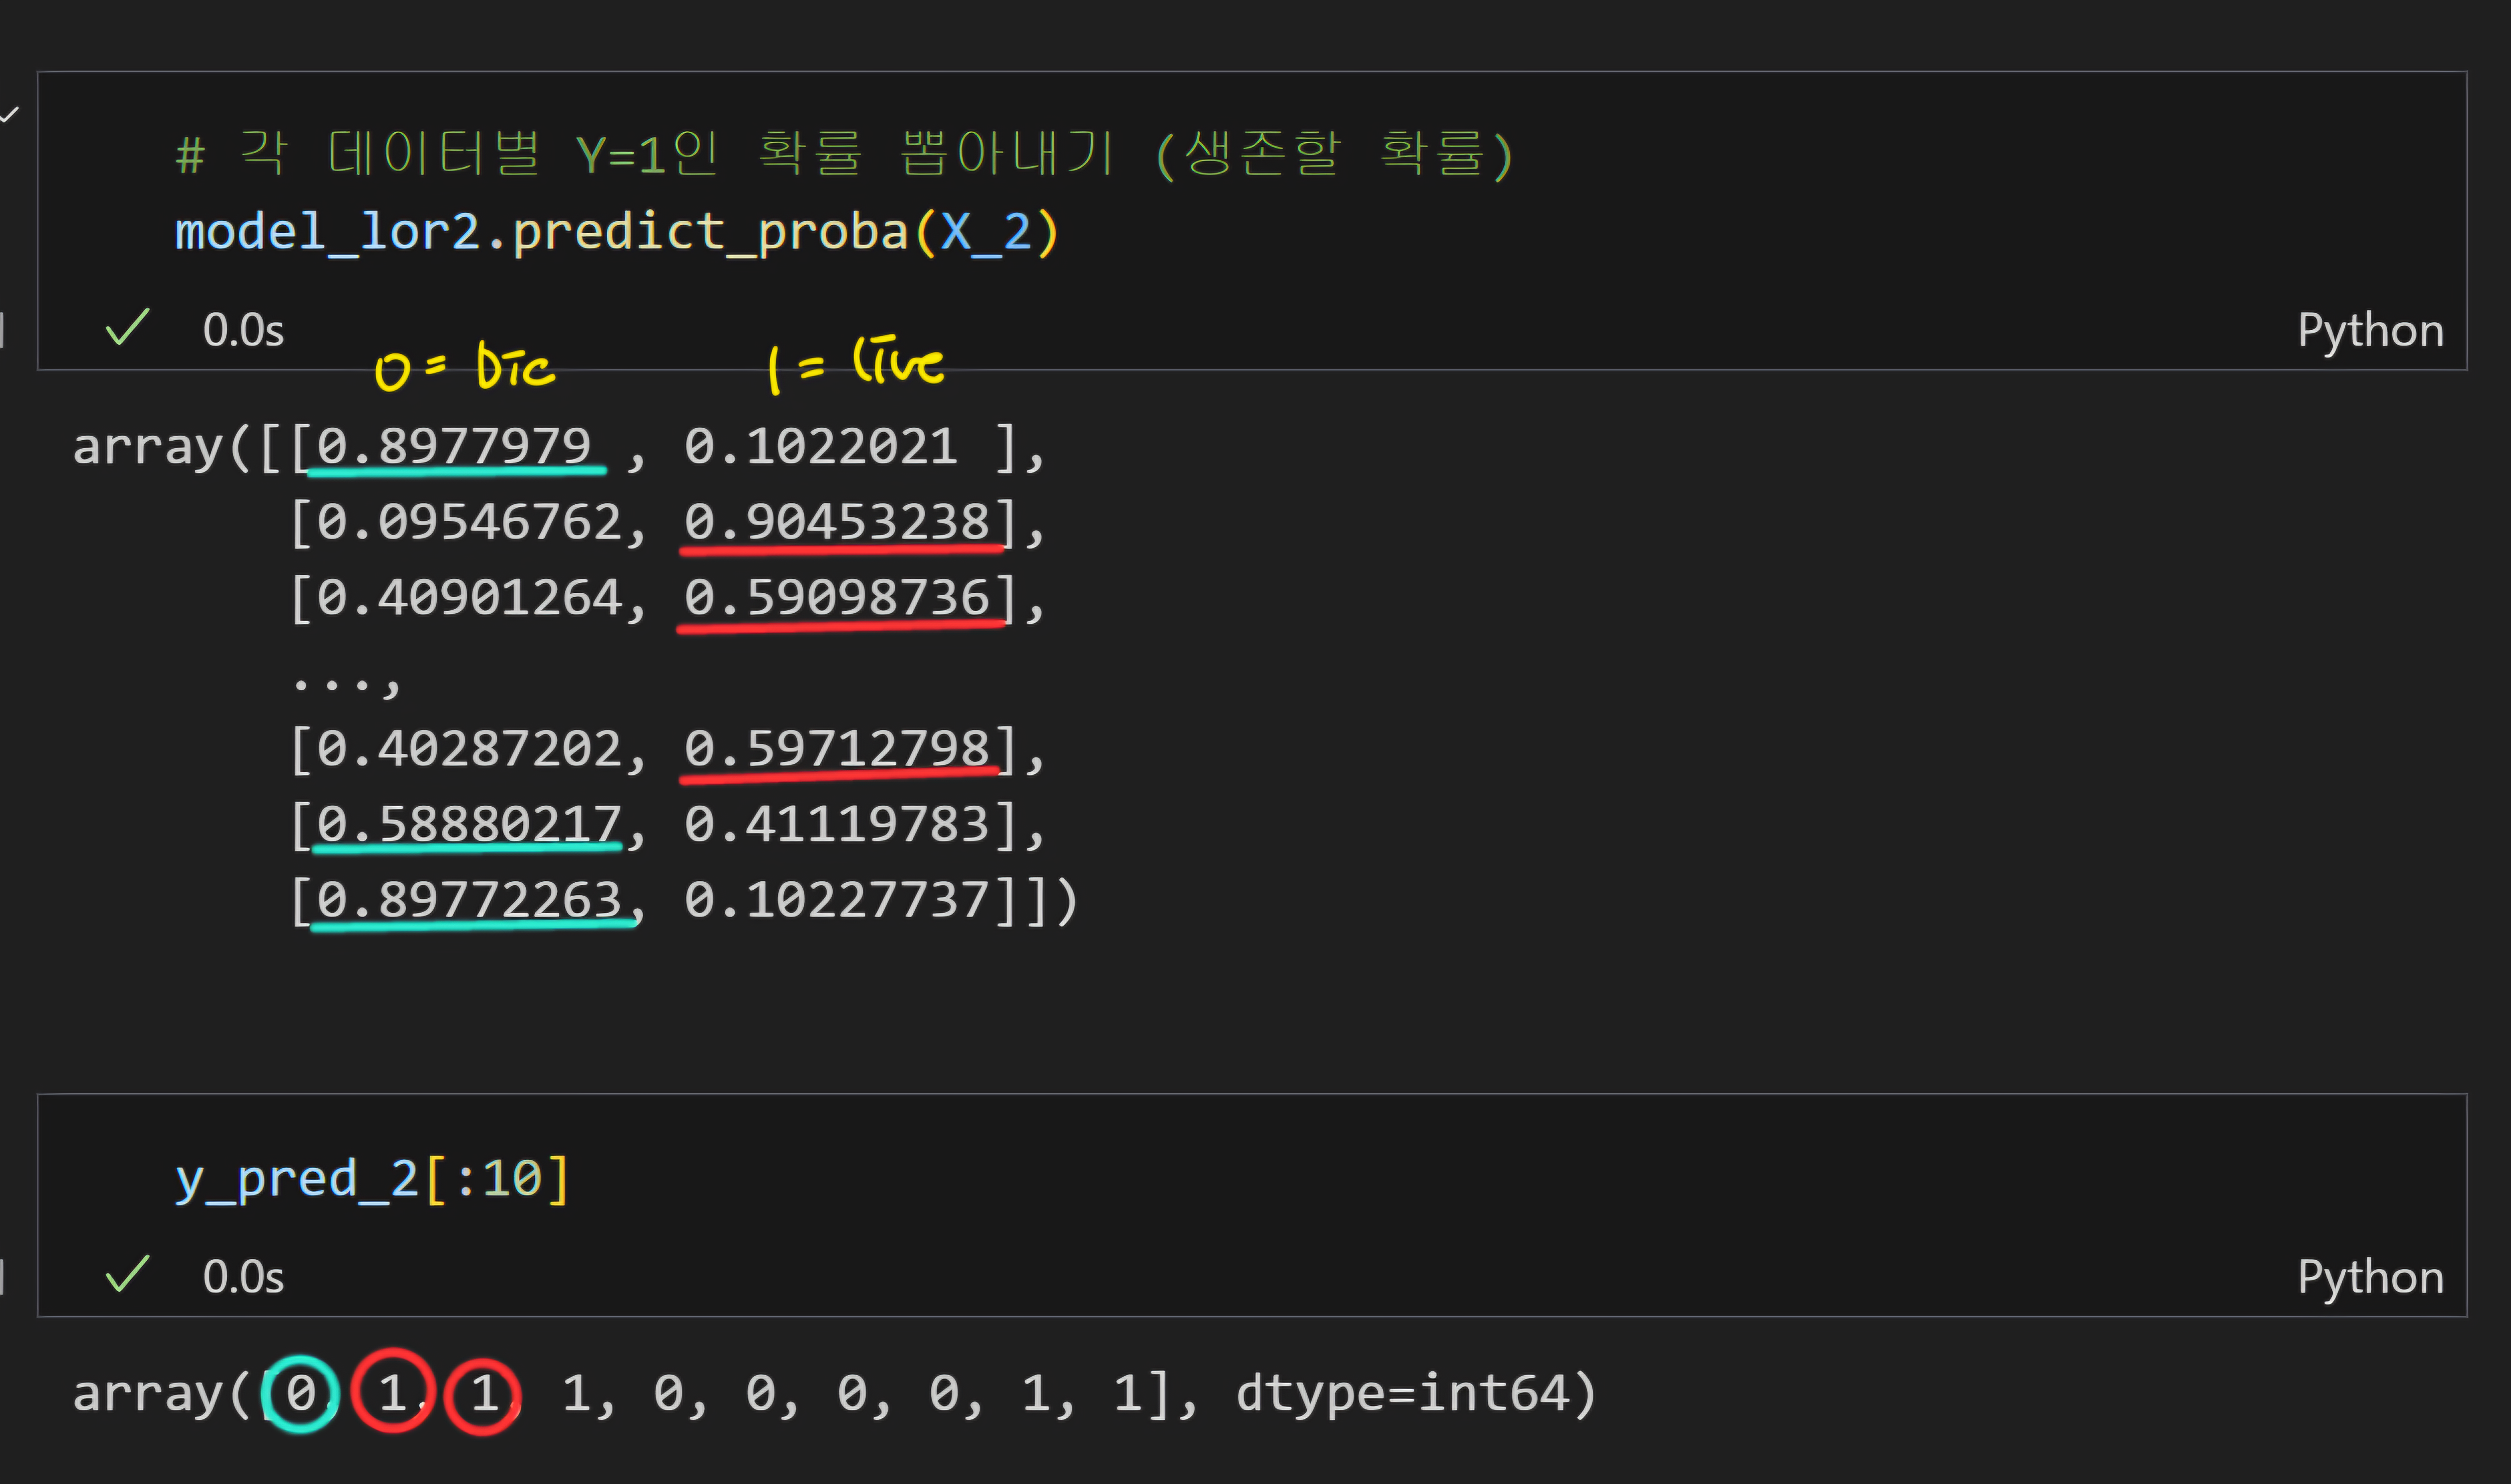The width and height of the screenshot is (2511, 1484).
Task: Click the 0.0s execution time of y_pred_2 cell
Action: click(243, 1277)
